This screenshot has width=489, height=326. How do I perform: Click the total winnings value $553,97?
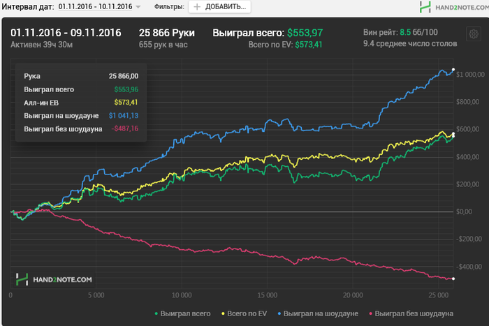coord(305,33)
